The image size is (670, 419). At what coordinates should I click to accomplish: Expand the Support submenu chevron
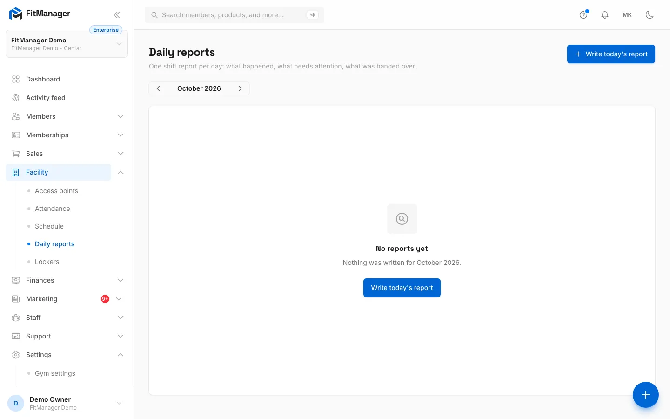121,336
